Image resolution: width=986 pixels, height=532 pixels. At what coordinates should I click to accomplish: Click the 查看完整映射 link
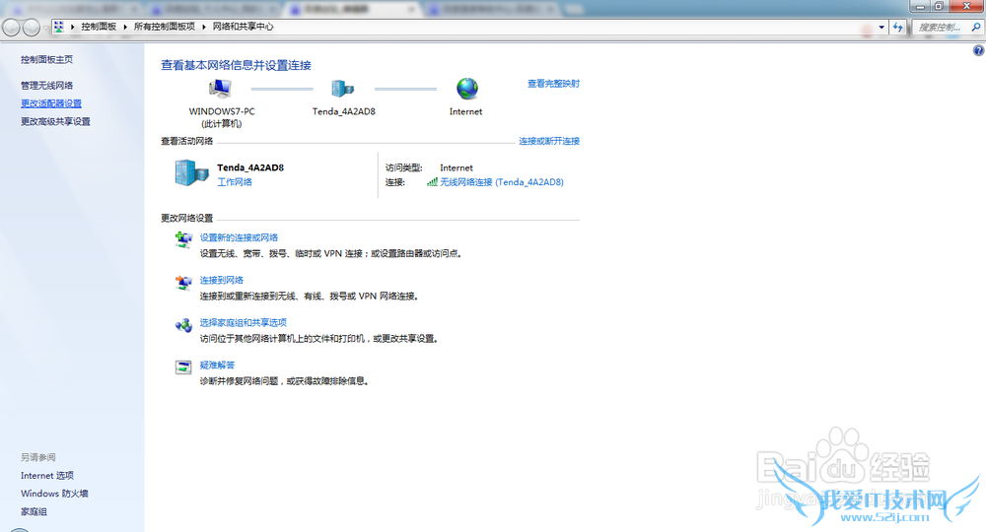click(553, 84)
